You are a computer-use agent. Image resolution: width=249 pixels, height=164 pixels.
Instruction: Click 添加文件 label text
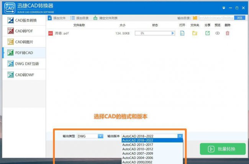[x=59, y=18]
